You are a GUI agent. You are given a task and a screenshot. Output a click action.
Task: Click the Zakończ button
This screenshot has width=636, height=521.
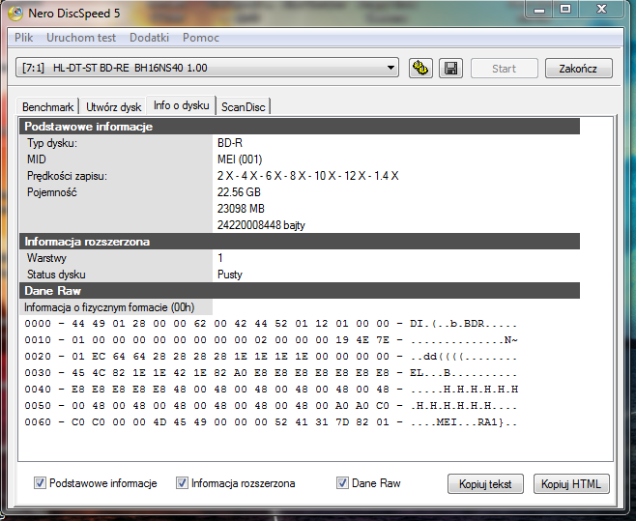[578, 69]
